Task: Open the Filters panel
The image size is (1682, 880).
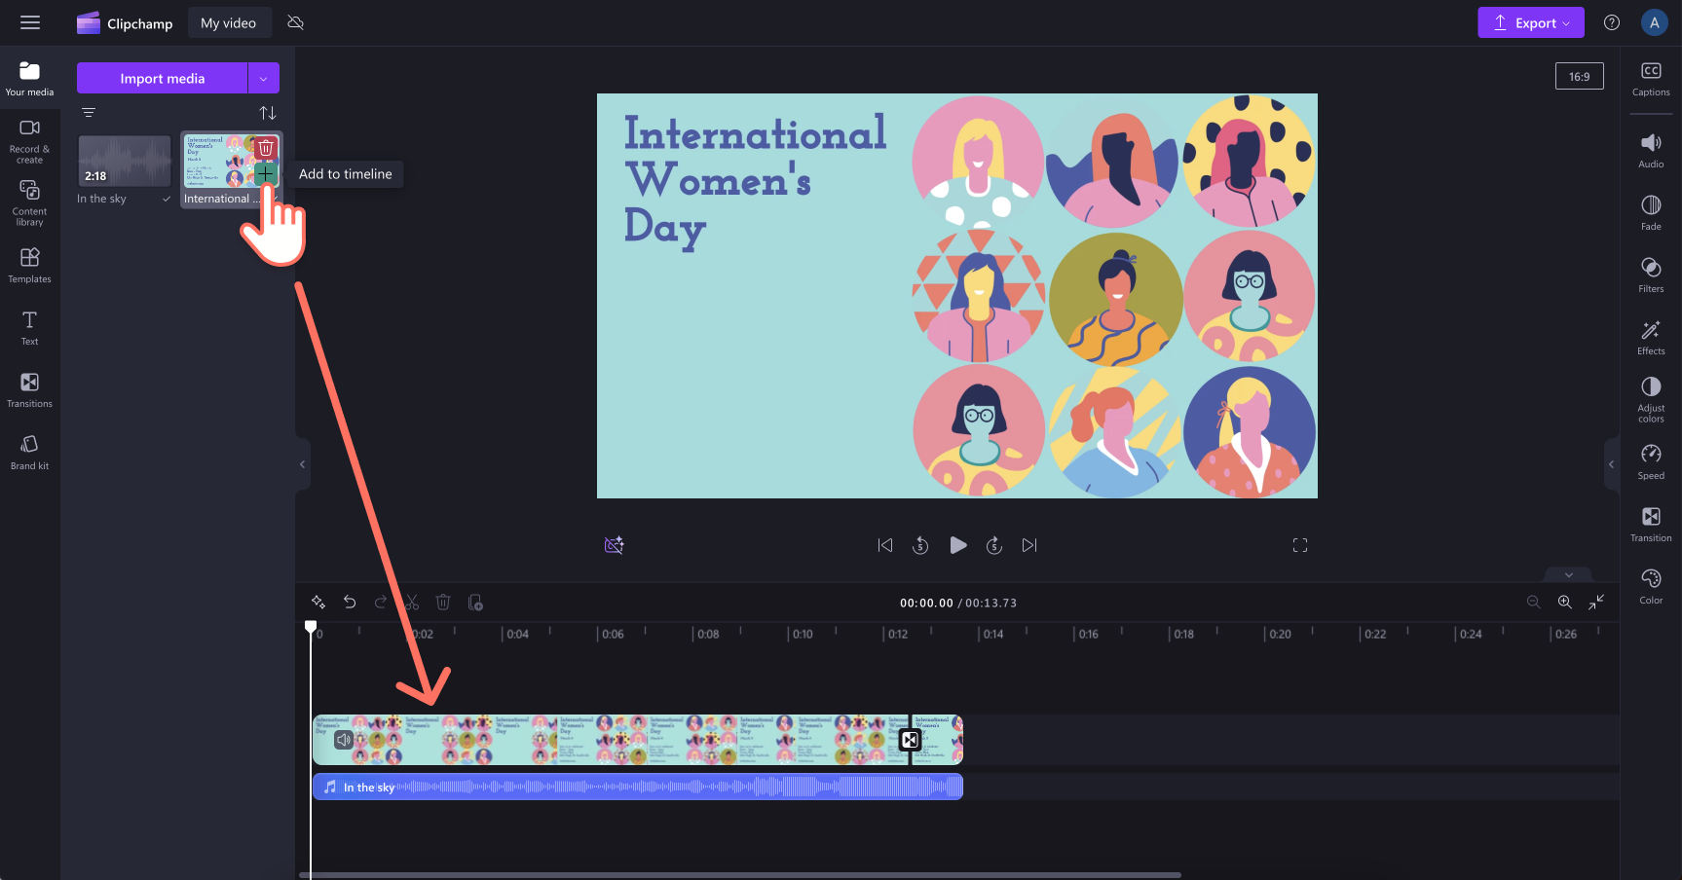Action: pos(1651,274)
